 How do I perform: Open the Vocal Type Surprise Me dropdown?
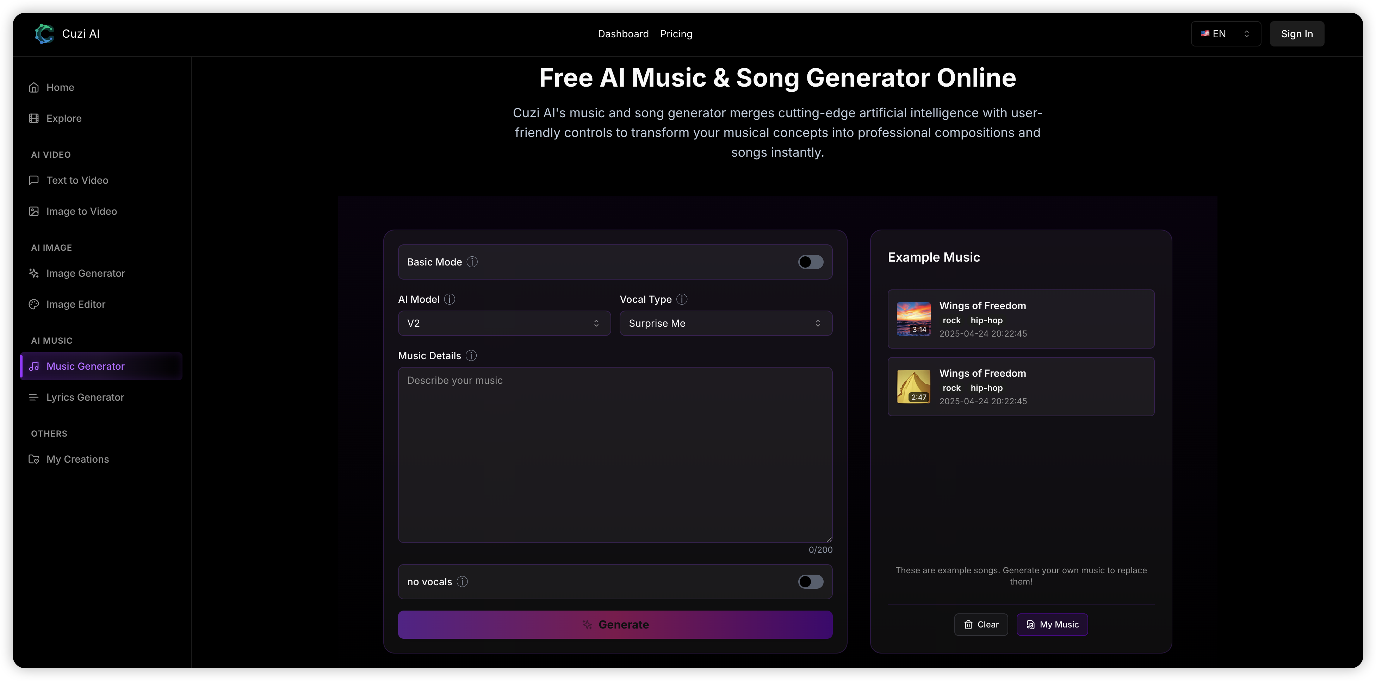pyautogui.click(x=725, y=323)
